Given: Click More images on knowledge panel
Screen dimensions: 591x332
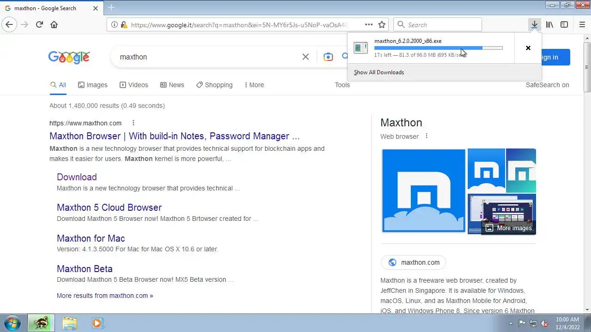Looking at the screenshot, I should coord(508,228).
